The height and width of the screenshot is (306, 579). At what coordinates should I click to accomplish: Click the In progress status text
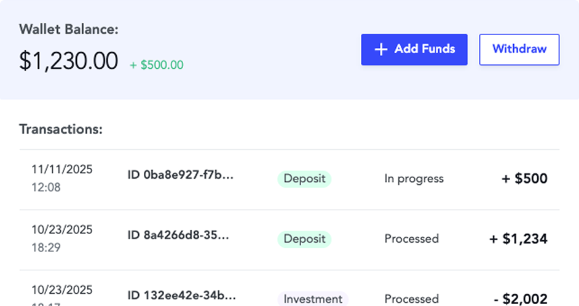[414, 179]
